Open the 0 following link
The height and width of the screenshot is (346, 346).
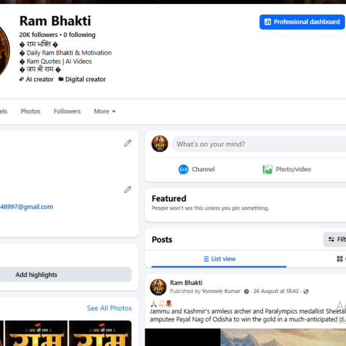tap(80, 35)
